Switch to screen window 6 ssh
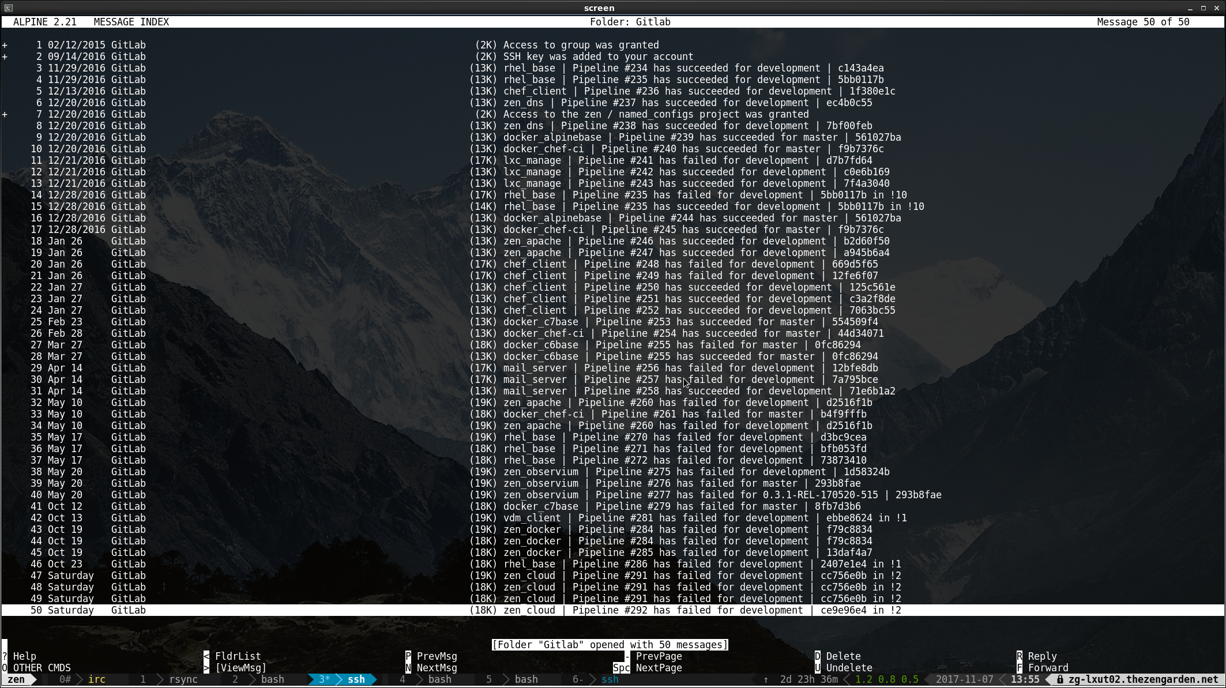Viewport: 1226px width, 688px height. click(596, 679)
